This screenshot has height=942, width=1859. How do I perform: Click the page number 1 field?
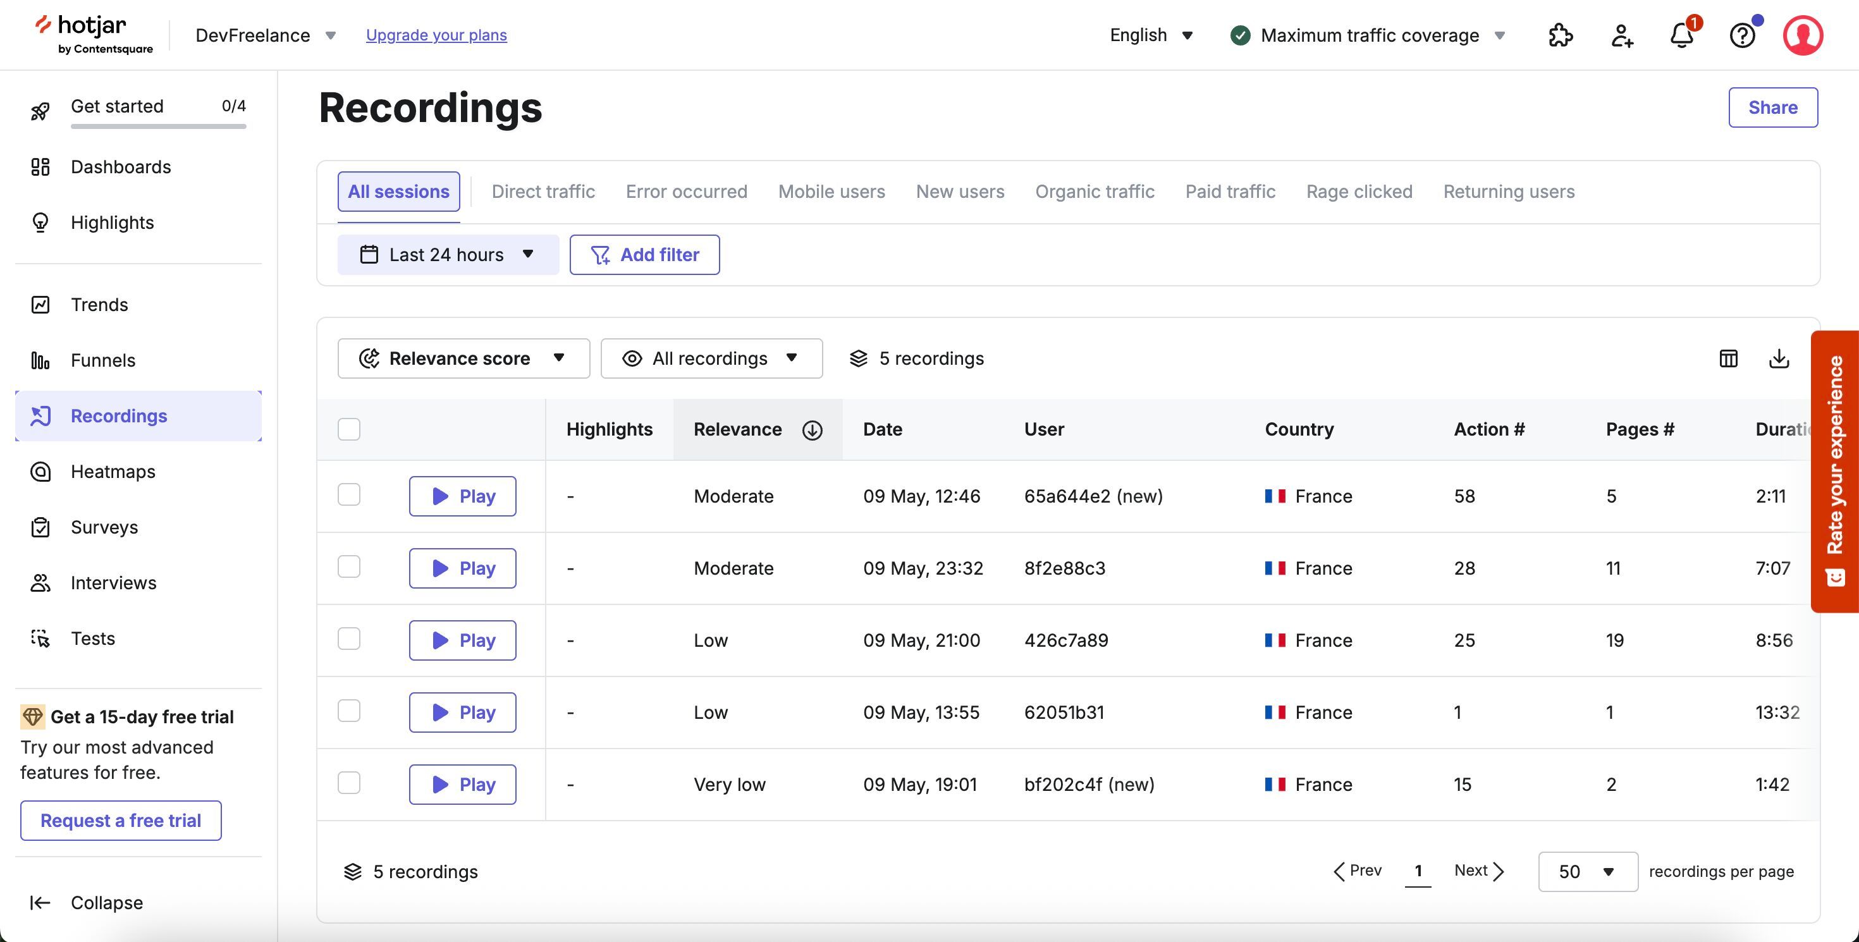pos(1418,871)
